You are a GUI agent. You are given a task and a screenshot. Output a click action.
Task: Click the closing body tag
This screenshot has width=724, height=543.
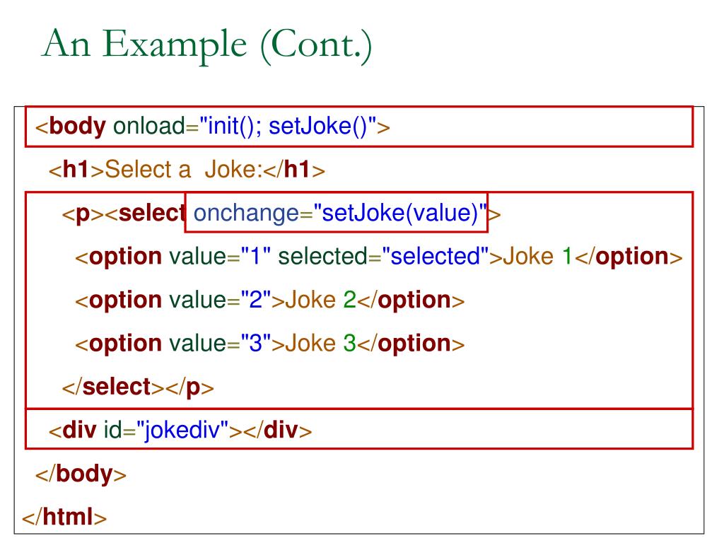coord(81,474)
